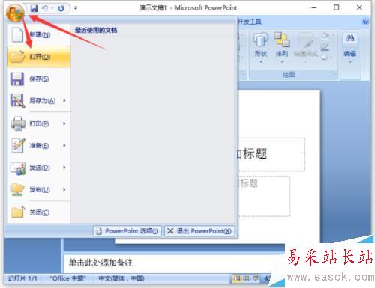Click the round Office button
Viewport: 375px width, 288px height.
point(15,13)
